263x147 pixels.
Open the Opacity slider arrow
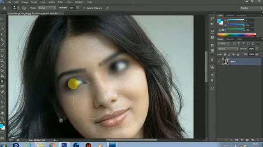[x=257, y=49]
